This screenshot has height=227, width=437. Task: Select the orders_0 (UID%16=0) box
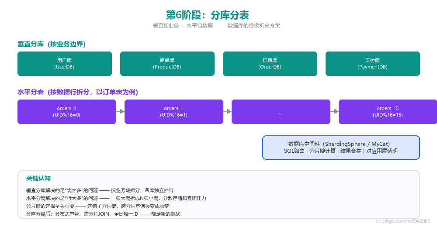(67, 112)
